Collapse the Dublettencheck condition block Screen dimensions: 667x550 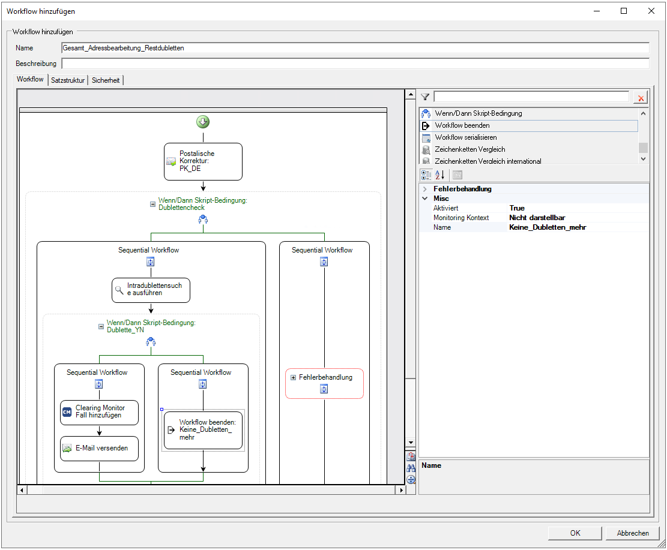click(x=152, y=204)
